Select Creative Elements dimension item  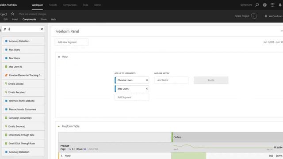tap(23, 75)
